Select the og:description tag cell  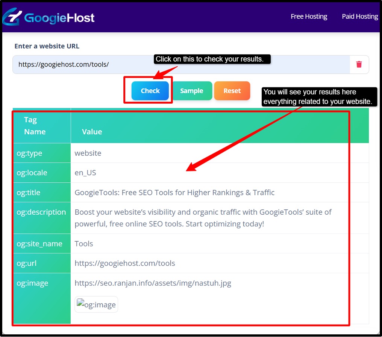(x=42, y=218)
